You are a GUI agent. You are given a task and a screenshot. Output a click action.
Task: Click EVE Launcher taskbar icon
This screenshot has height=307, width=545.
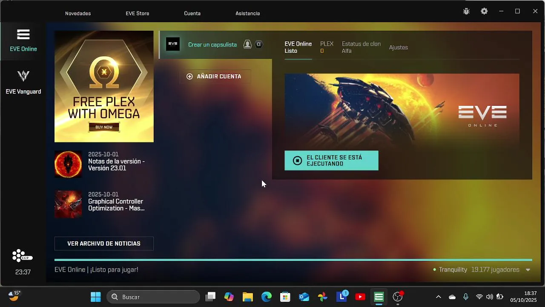coord(379,297)
